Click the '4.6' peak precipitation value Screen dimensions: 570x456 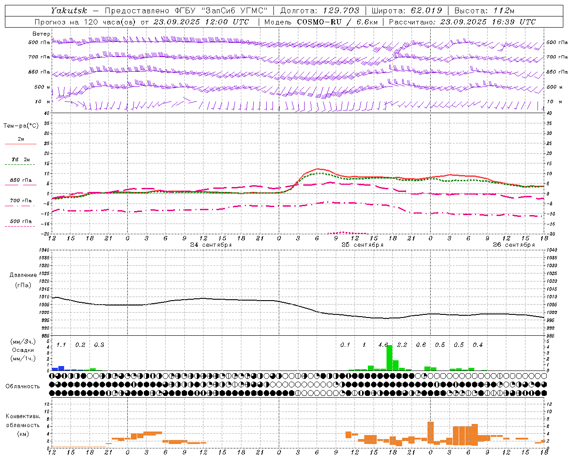(383, 345)
